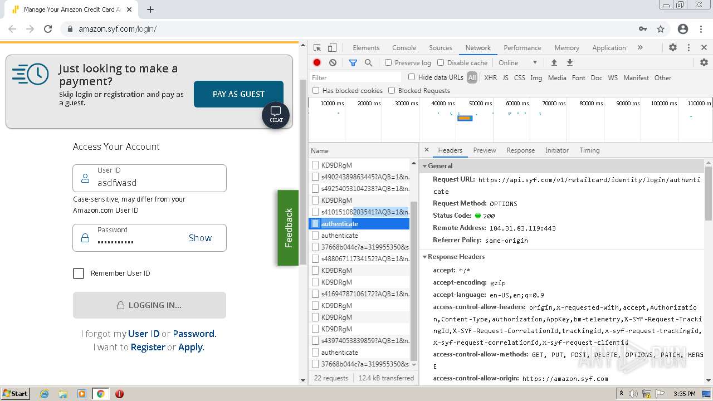Viewport: 713px width, 401px height.
Task: Click the request list vertical scrollbar
Action: pyautogui.click(x=413, y=281)
